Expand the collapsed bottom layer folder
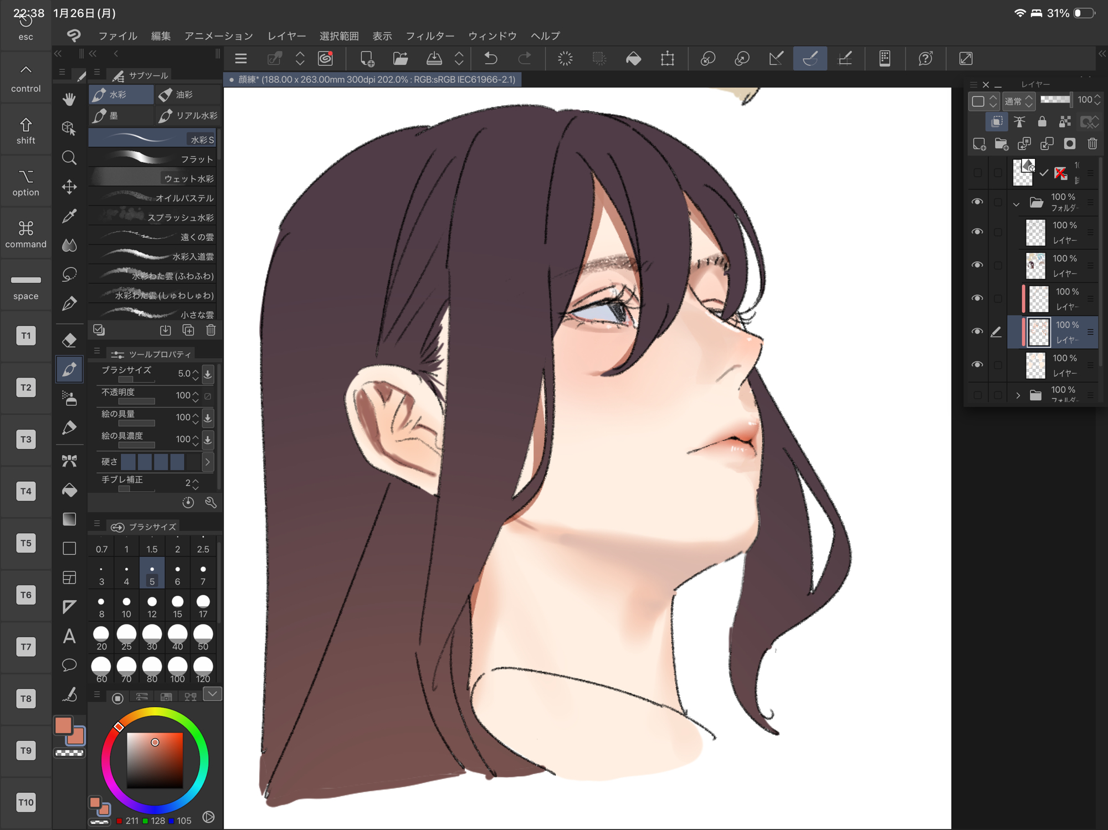The image size is (1108, 830). 1018,395
